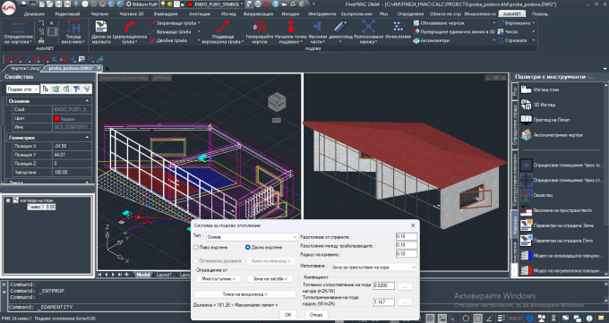Run Network recognition (Разпознаване мрежа) tool

(368, 32)
